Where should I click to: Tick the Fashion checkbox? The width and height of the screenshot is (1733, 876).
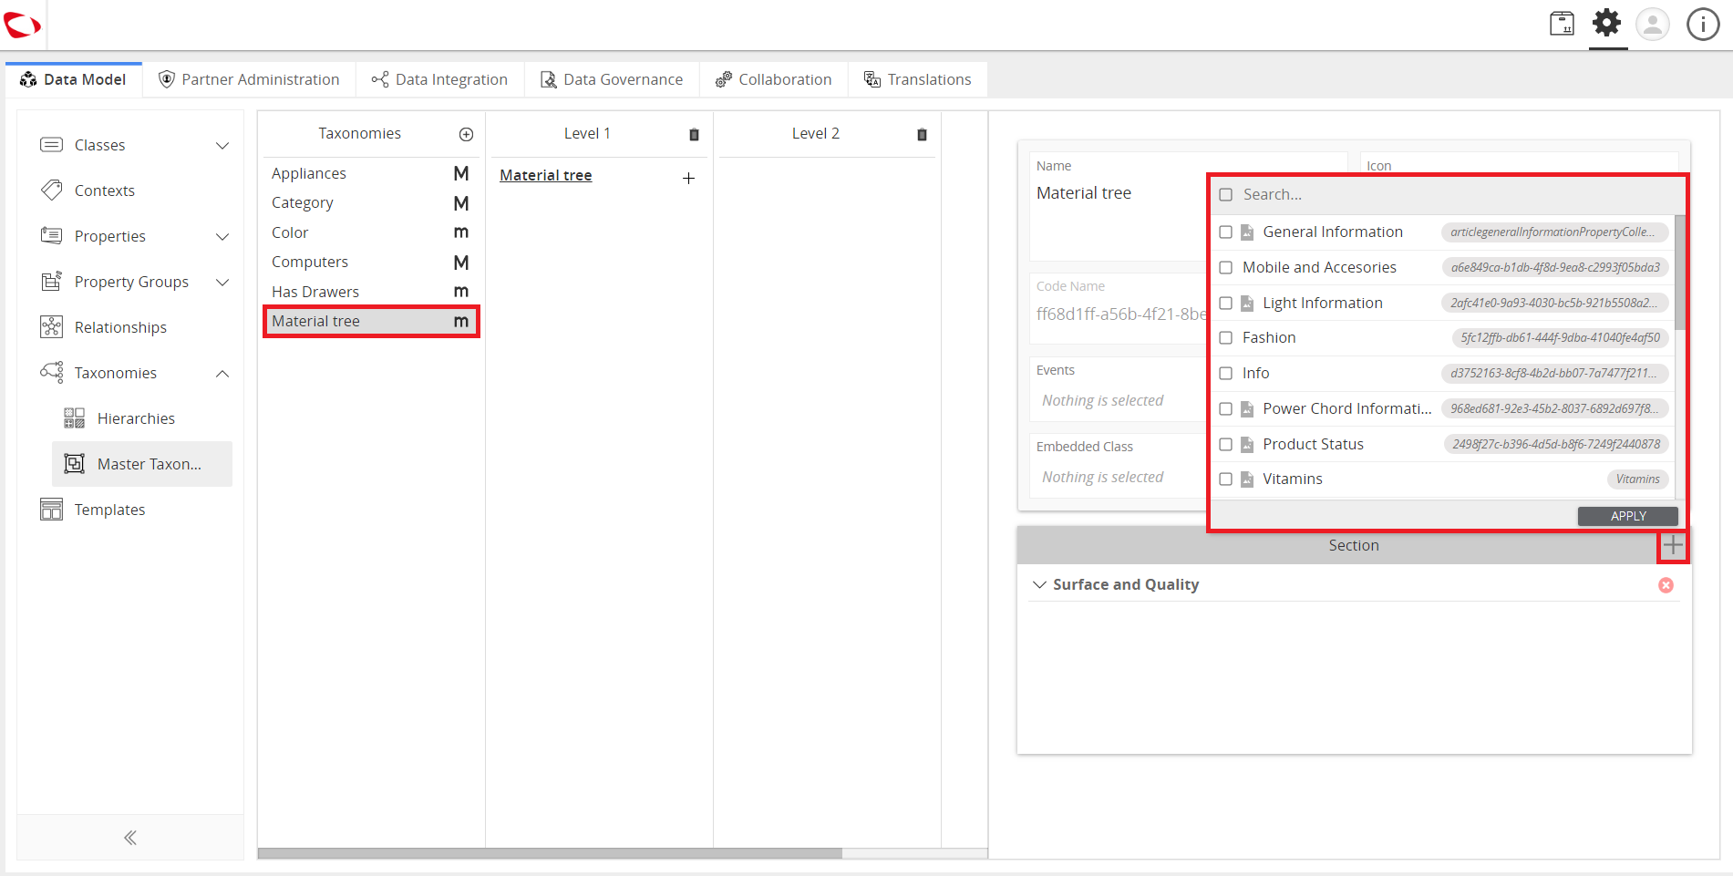(x=1225, y=338)
